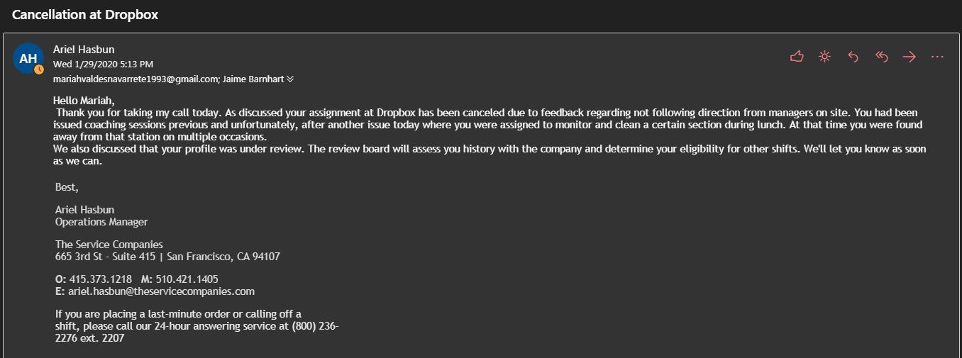962x358 pixels.
Task: Click The Service Companies signature line
Action: coord(109,245)
